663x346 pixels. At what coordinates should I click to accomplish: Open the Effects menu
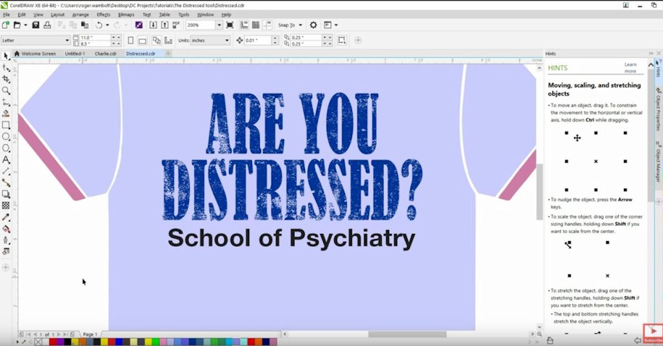pyautogui.click(x=103, y=15)
